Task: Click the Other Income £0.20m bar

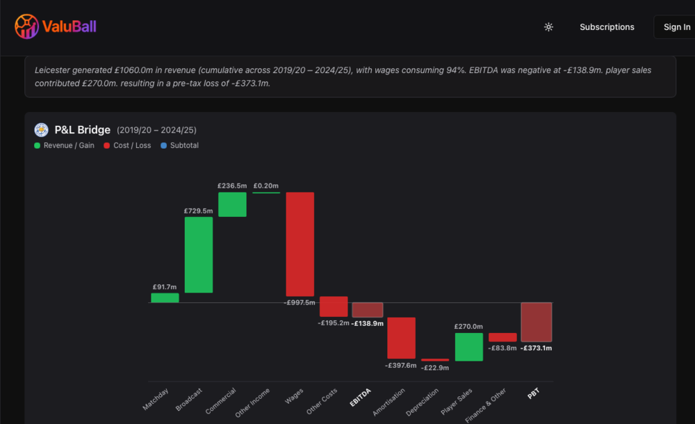Action: [266, 193]
